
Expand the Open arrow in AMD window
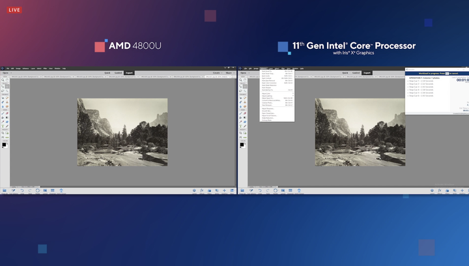pos(11,73)
